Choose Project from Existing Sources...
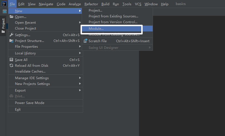The image size is (225, 136). pos(117,16)
